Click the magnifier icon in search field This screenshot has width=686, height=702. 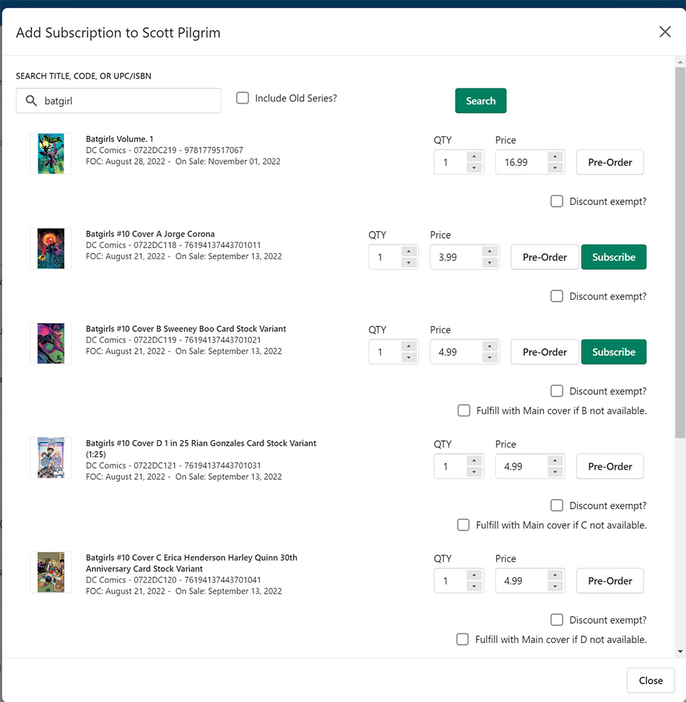tap(31, 101)
